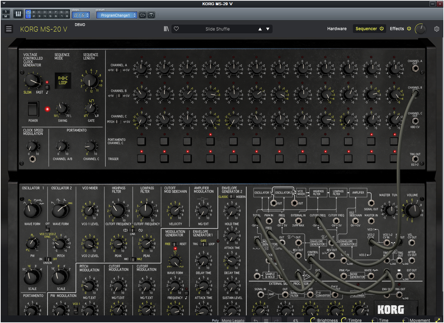Select bank H in program selector

tap(67, 12)
